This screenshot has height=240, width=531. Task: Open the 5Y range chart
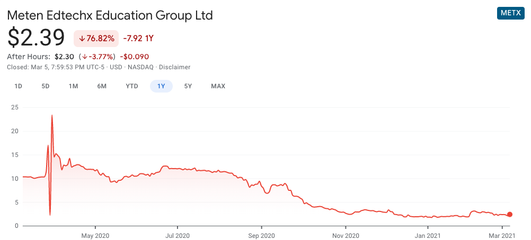(x=188, y=86)
